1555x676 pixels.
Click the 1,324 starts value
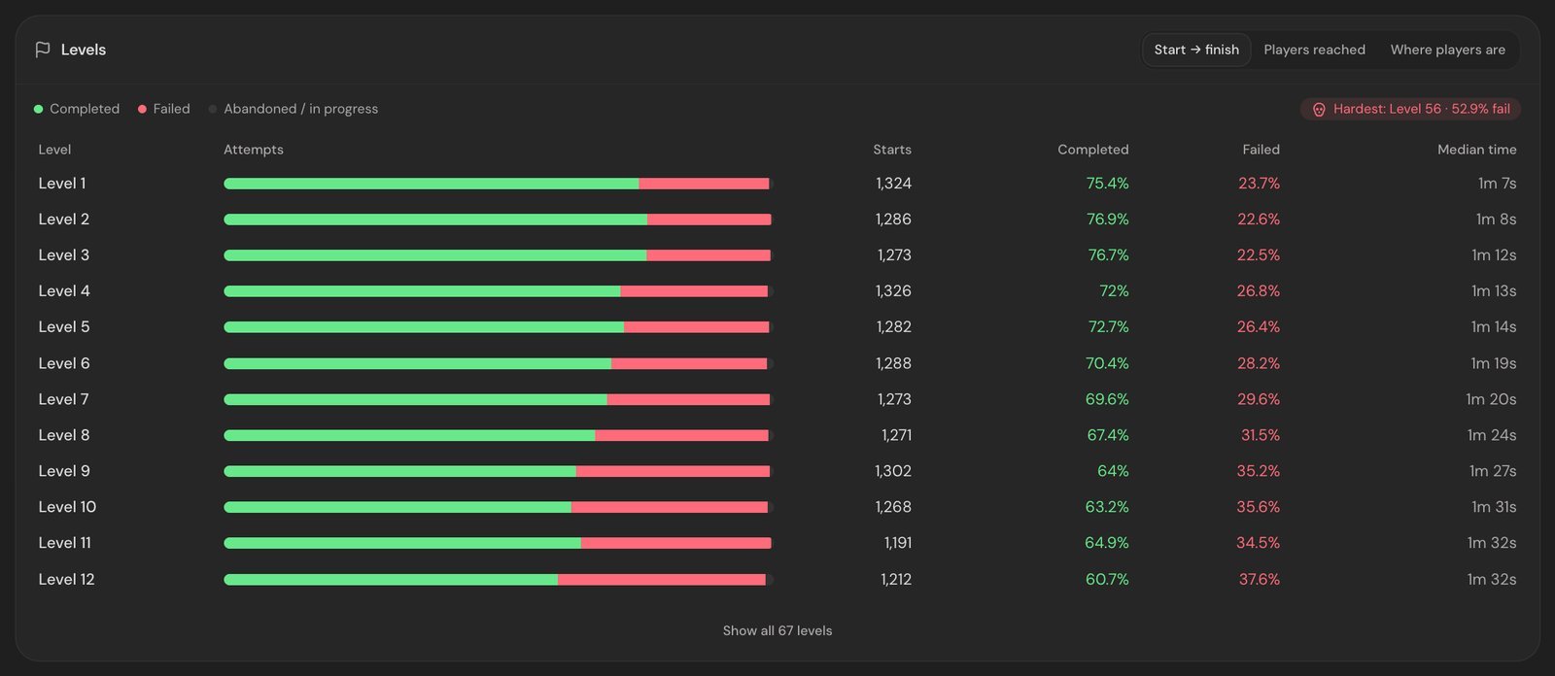click(x=893, y=184)
